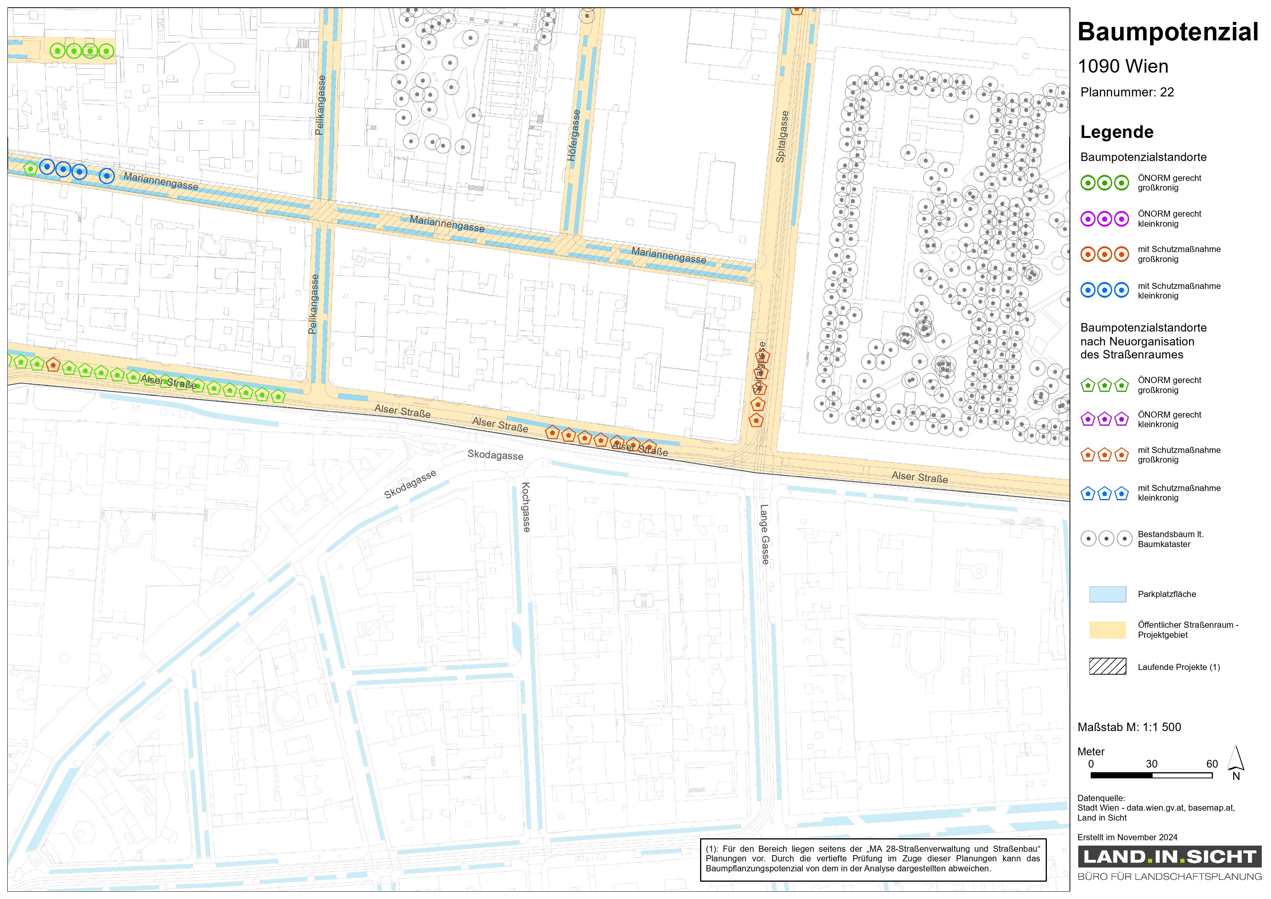Screen dimensions: 1271x899
Task: Click the Kochgasse street label
Action: click(526, 507)
